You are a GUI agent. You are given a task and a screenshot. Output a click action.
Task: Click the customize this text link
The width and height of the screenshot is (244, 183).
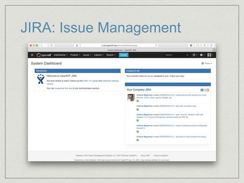click(x=63, y=88)
